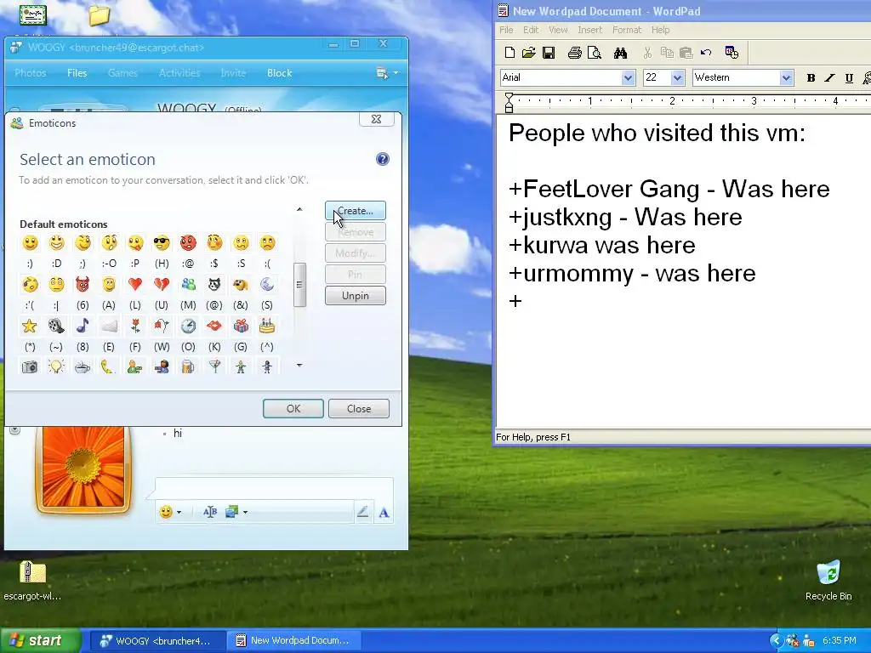Select the broken heart (U) emoticon
Viewport: 871px width, 653px height.
pyautogui.click(x=162, y=284)
